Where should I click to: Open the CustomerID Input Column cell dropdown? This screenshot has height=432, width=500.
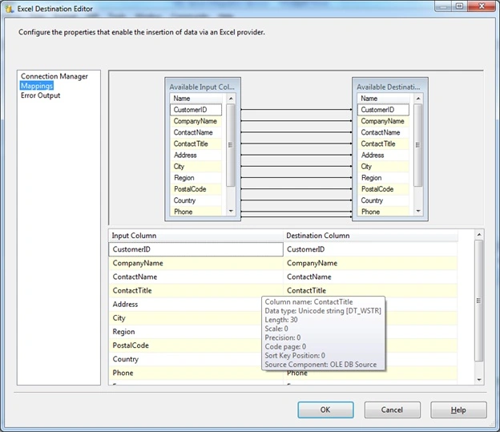point(196,249)
